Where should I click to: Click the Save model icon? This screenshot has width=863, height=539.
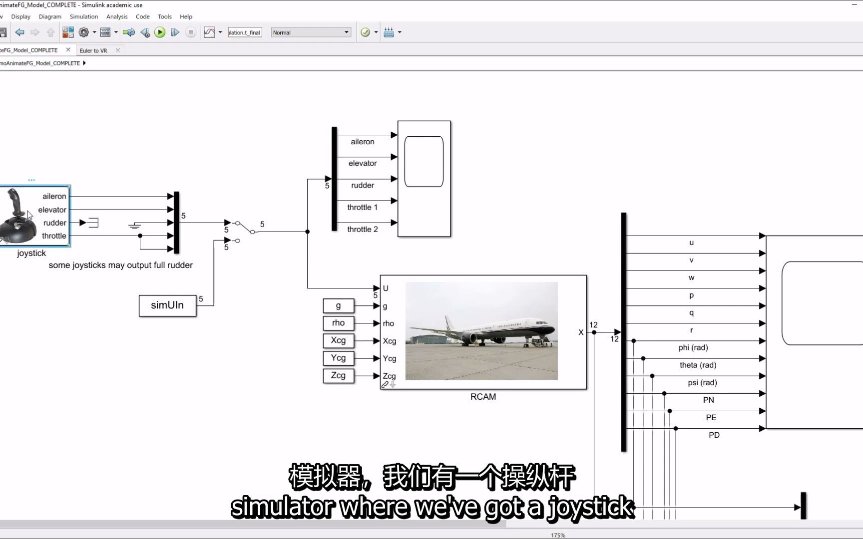coord(3,32)
